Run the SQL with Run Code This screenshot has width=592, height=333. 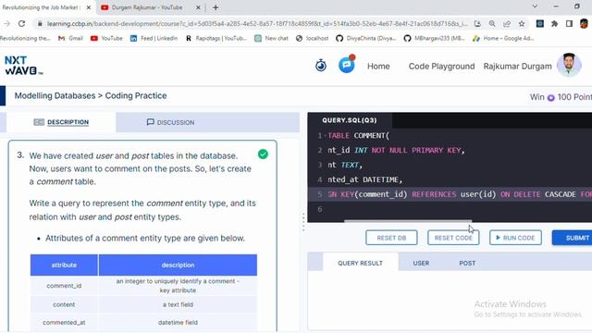tap(515, 238)
